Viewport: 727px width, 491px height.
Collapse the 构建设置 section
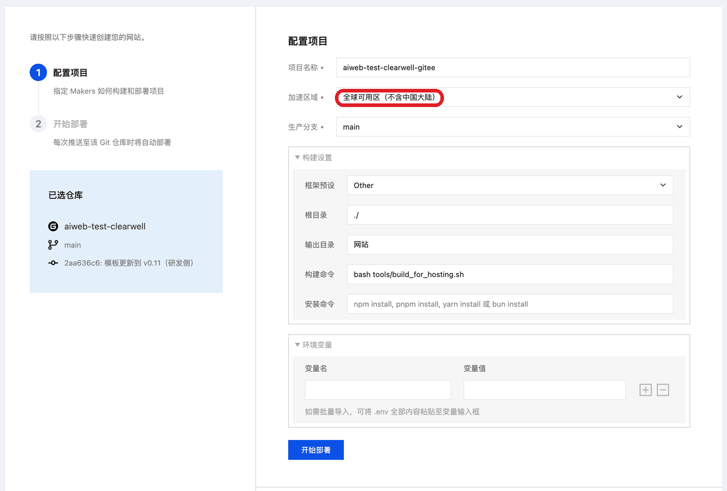314,157
